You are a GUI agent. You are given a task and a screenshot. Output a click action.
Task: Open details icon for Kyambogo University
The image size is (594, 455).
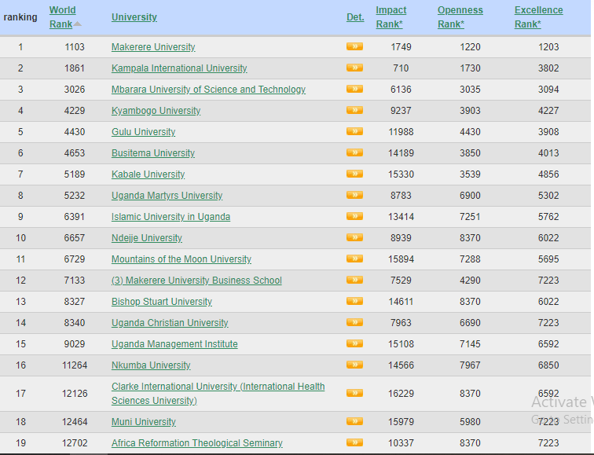click(x=354, y=110)
